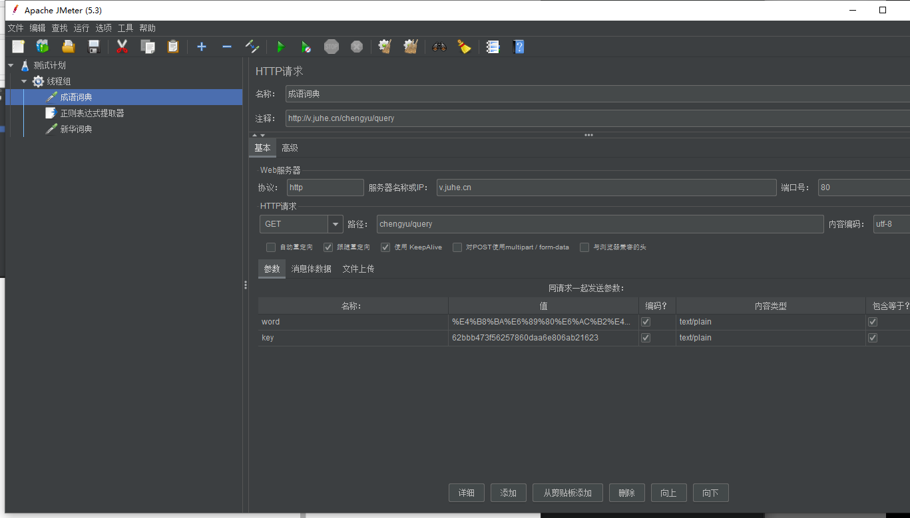
Task: Toggle 编码 checkbox in key row
Action: 646,338
